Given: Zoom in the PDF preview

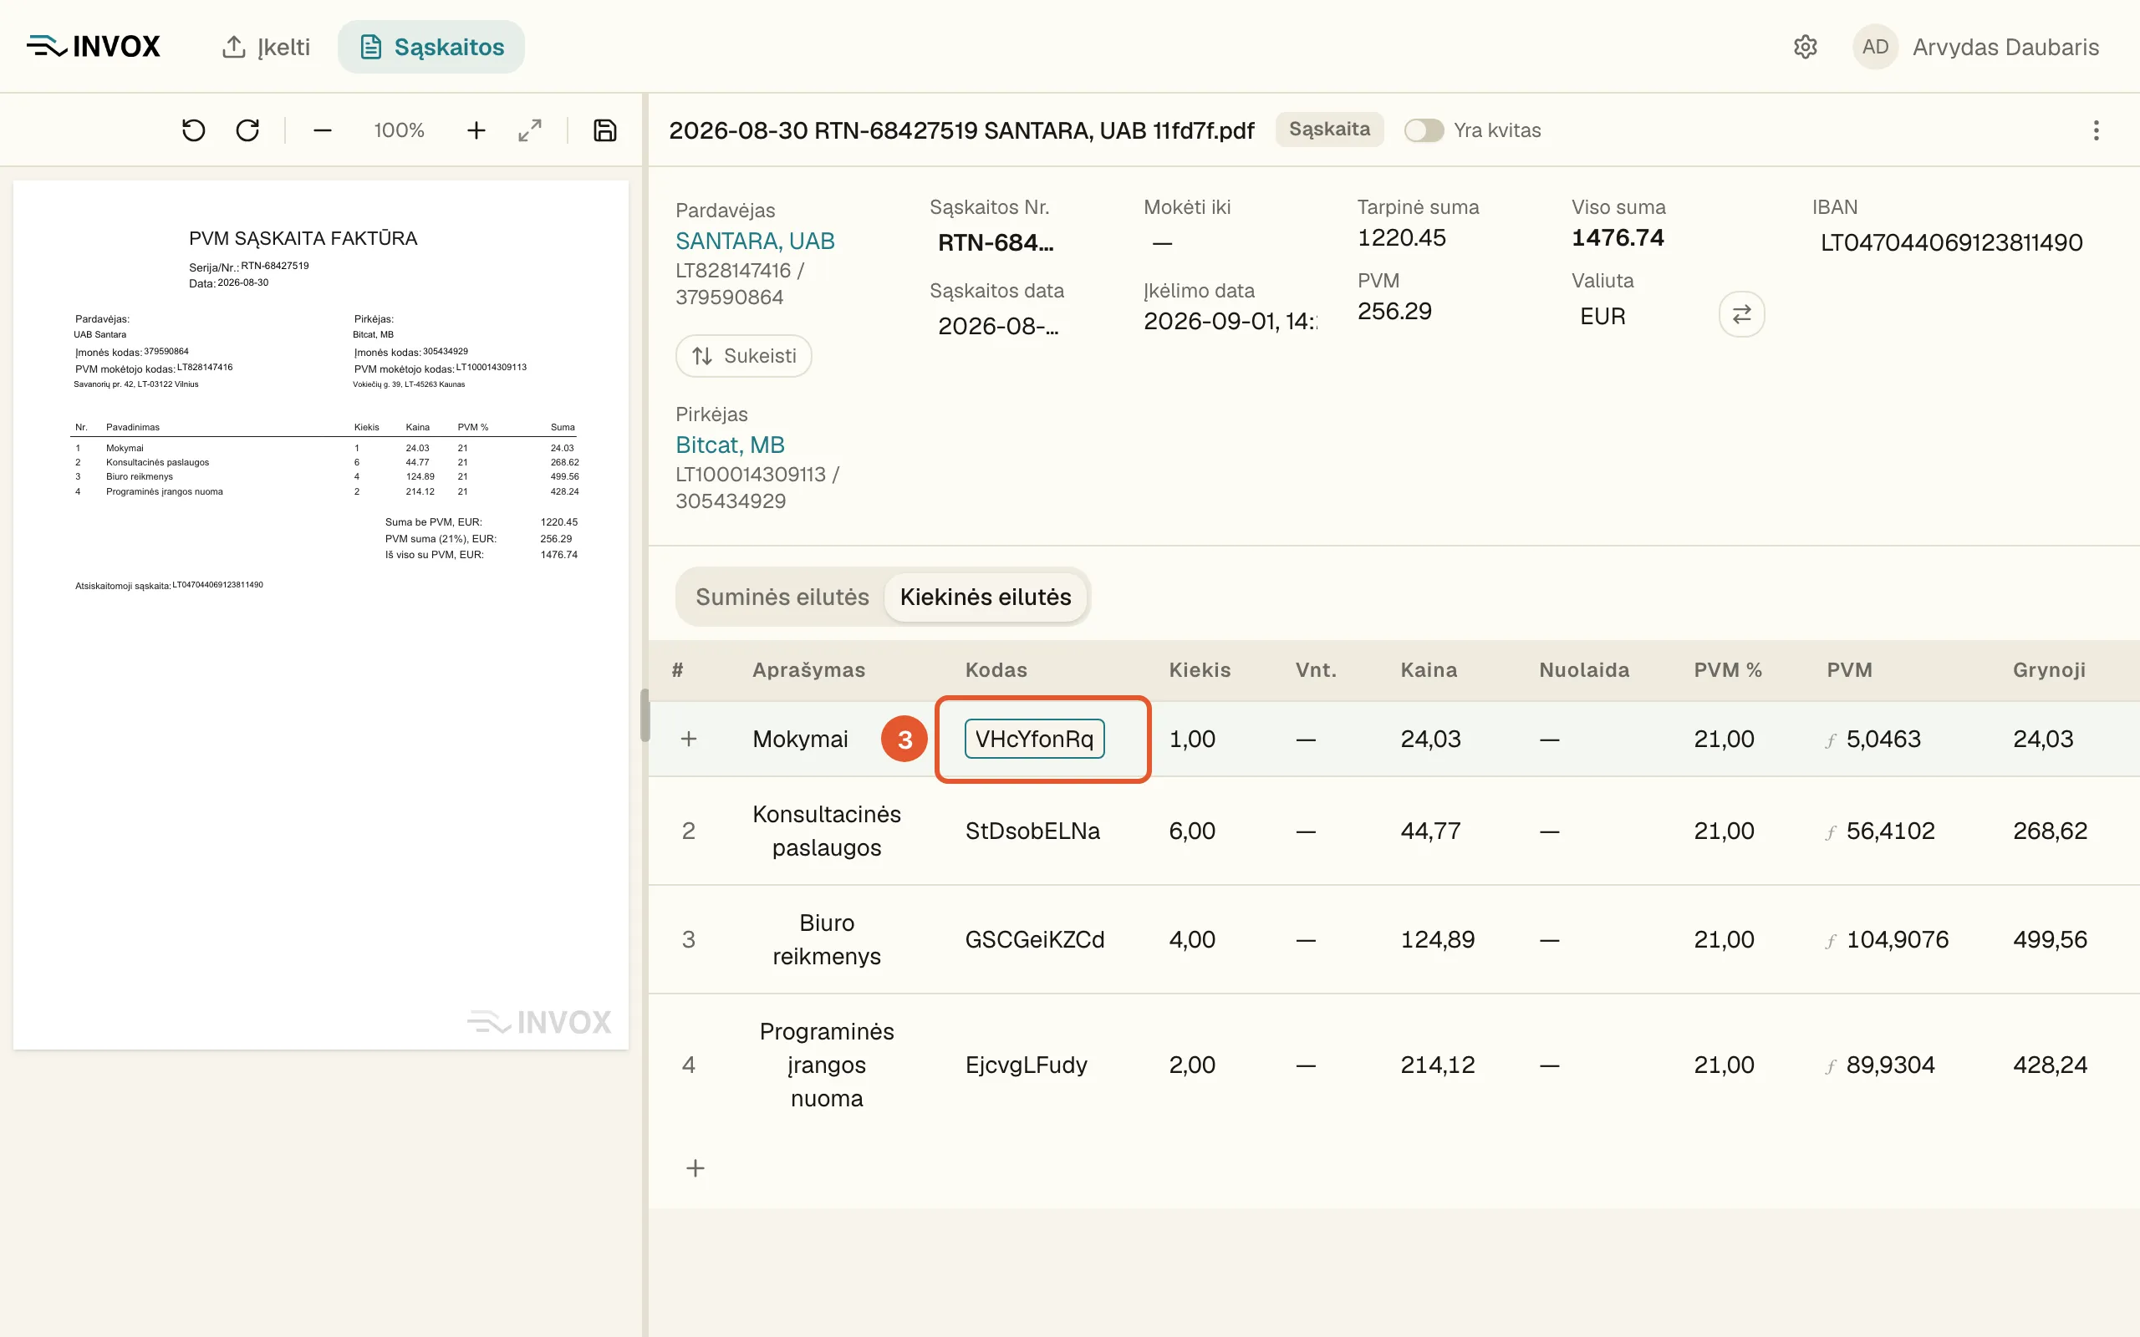Looking at the screenshot, I should tap(476, 130).
